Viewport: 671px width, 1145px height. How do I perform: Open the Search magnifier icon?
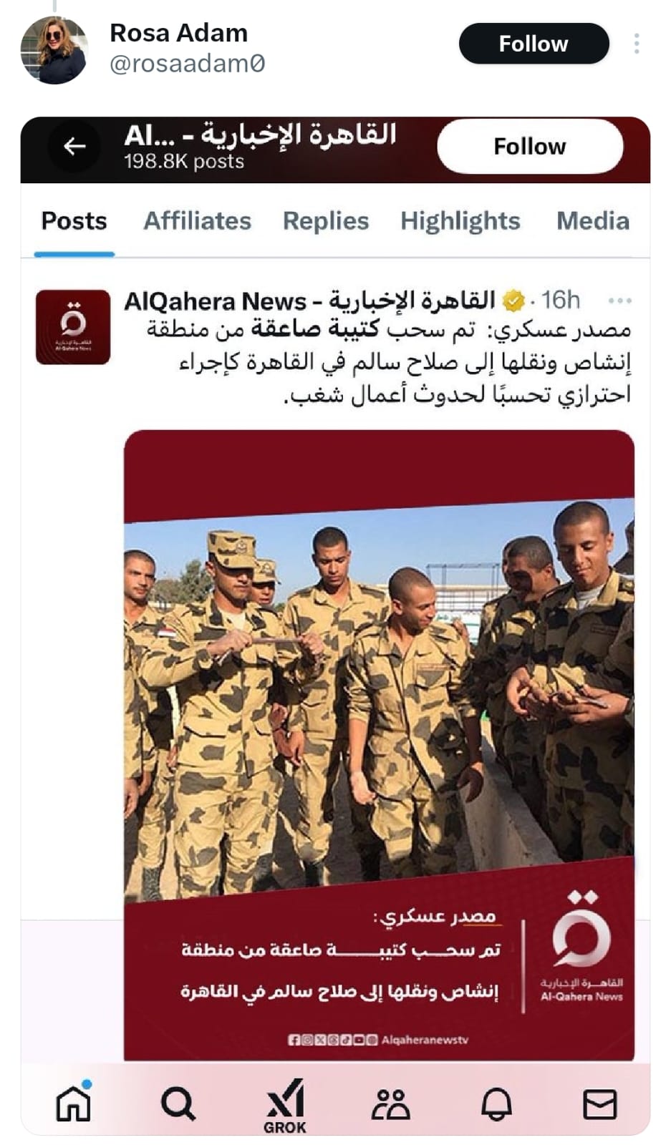pos(178,1103)
